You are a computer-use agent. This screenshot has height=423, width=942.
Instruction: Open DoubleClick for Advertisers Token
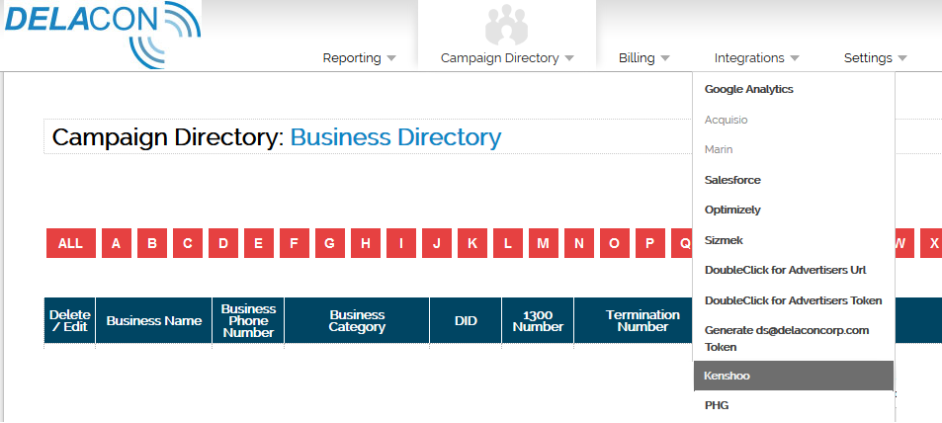(794, 300)
